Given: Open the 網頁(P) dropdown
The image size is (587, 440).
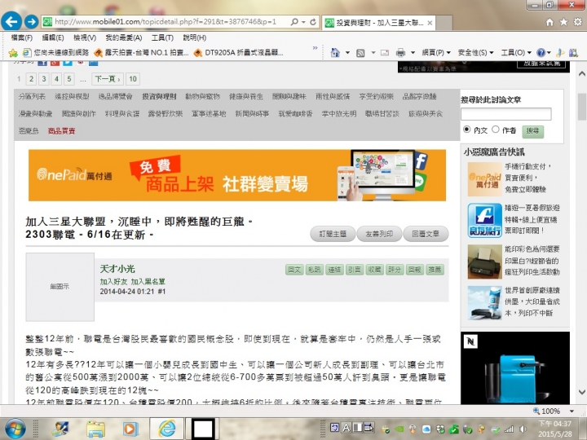Looking at the screenshot, I should (x=436, y=52).
